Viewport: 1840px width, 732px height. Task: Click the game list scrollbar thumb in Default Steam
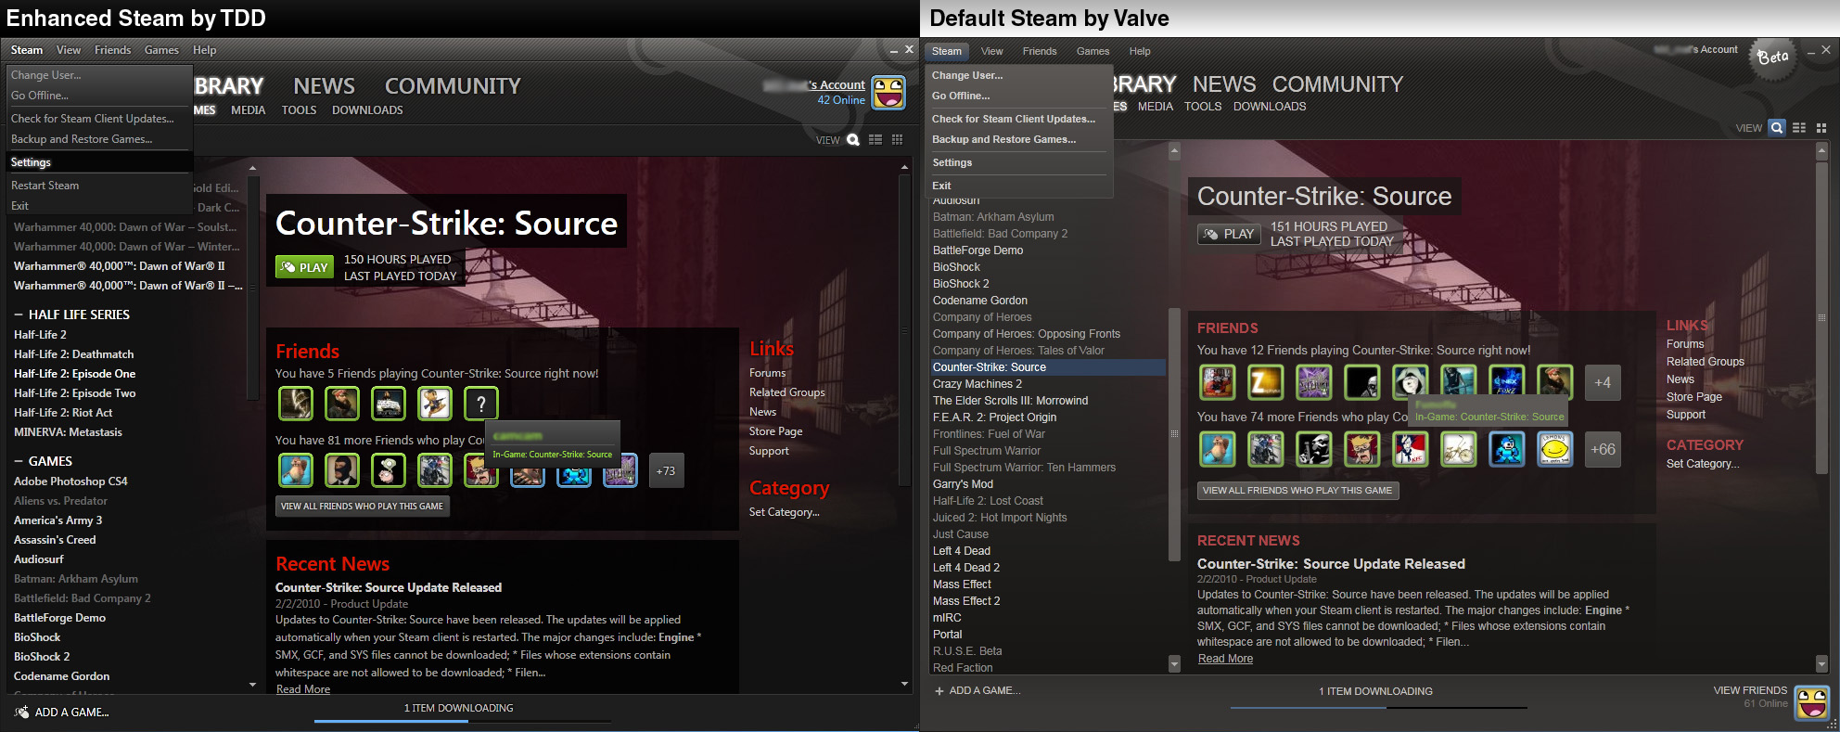pyautogui.click(x=1174, y=434)
